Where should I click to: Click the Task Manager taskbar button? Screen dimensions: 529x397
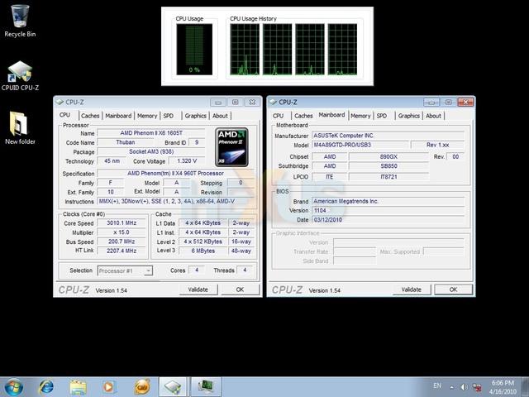206,387
